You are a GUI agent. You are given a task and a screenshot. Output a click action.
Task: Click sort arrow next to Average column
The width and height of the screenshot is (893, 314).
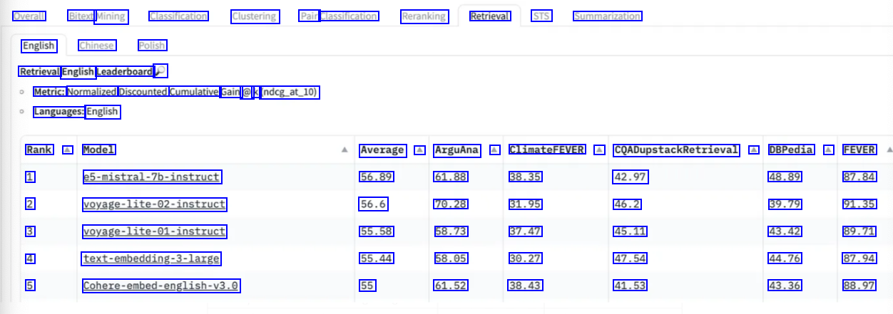click(x=420, y=150)
